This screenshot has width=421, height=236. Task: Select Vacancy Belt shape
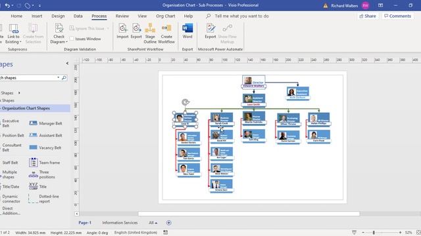[x=45, y=147]
